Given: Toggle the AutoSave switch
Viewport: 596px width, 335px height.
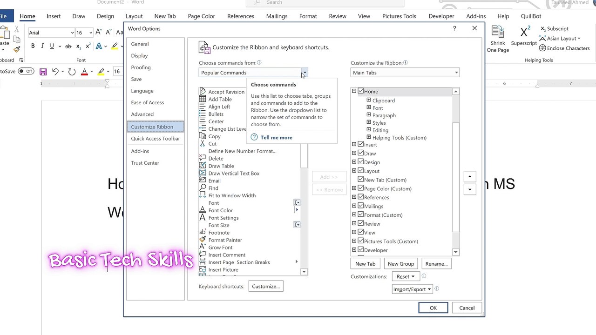Looking at the screenshot, I should click(x=26, y=71).
